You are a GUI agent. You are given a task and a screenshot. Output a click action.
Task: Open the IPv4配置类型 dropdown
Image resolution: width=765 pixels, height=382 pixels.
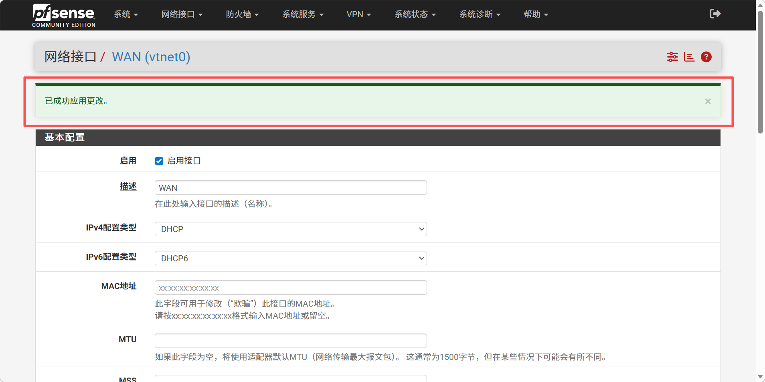[x=291, y=229]
